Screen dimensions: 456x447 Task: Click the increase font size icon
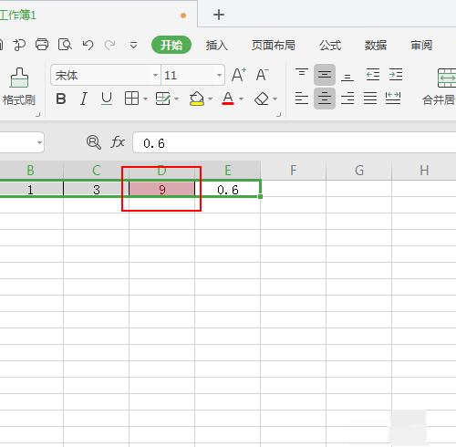[x=239, y=75]
